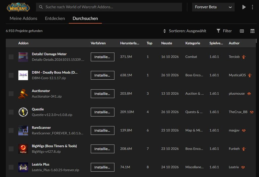This screenshot has width=259, height=177.
Task: Click the author badge icon beside maqjav
Action: coord(244,131)
